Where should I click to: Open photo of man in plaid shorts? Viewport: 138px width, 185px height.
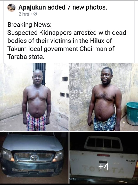tap(34, 97)
